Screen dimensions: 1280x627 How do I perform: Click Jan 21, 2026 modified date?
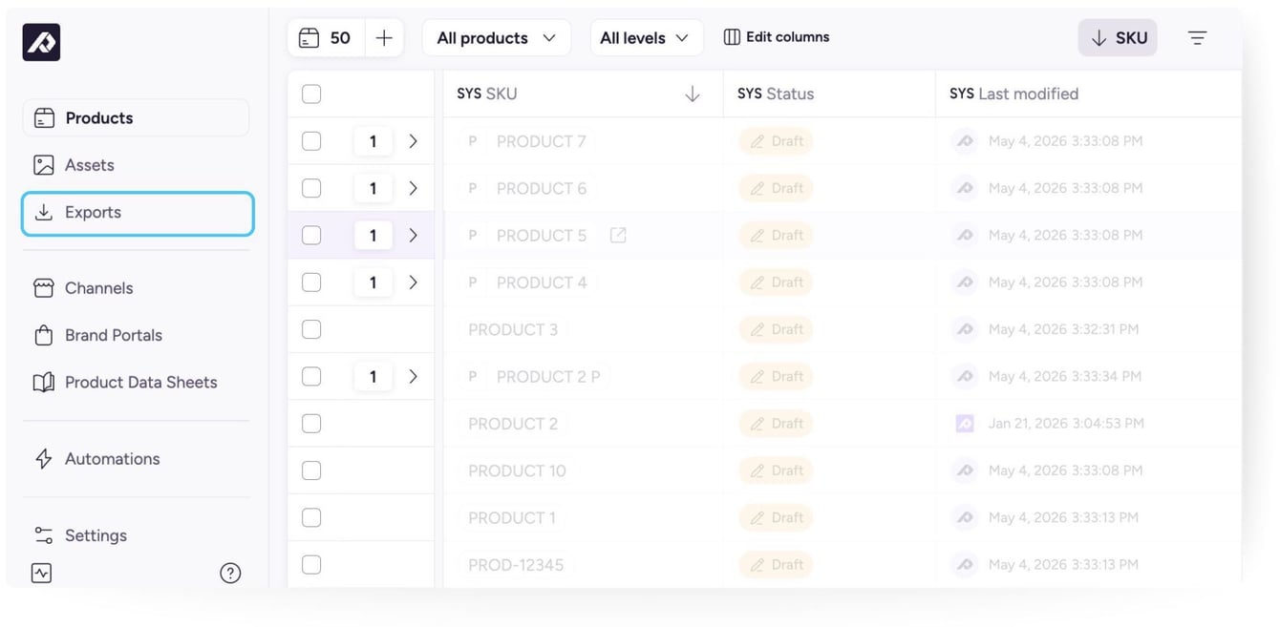1066,424
